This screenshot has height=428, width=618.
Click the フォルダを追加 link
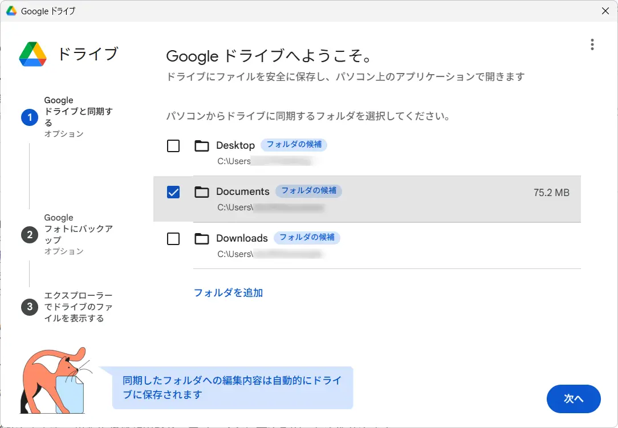tap(228, 293)
